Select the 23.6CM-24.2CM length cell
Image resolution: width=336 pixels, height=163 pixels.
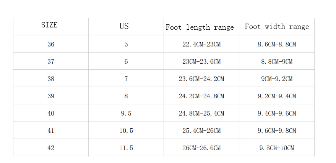[201, 79]
